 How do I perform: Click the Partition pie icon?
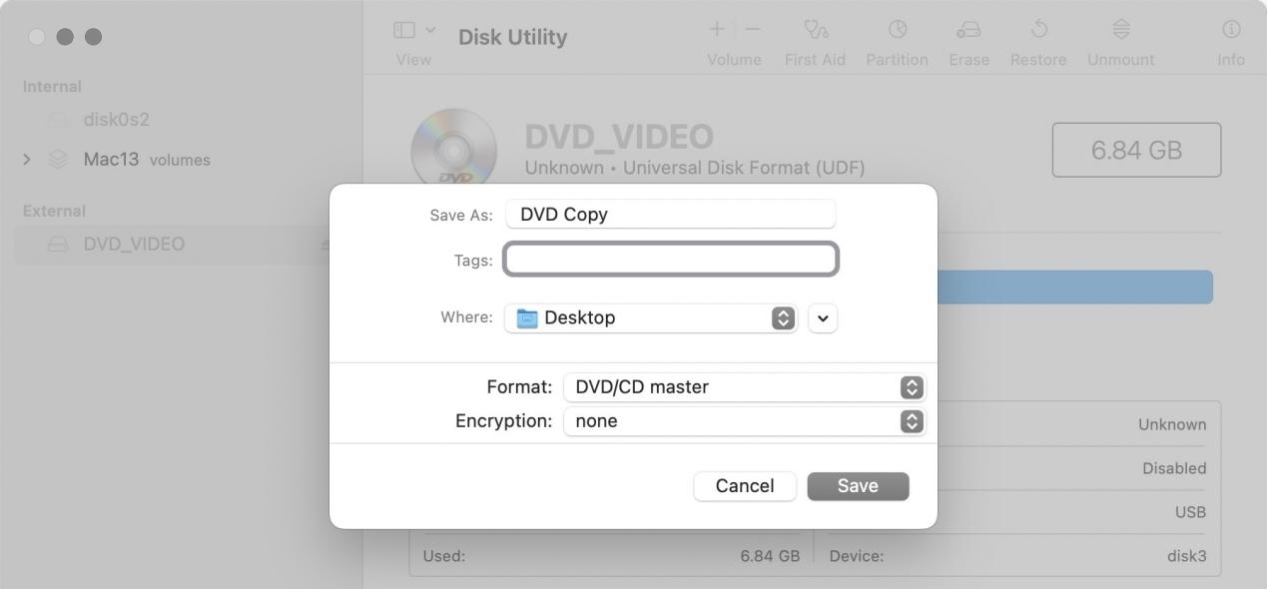point(897,30)
